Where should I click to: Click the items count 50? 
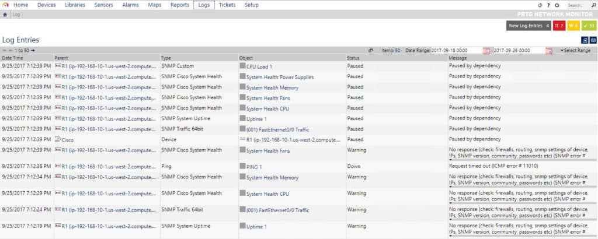pyautogui.click(x=397, y=50)
